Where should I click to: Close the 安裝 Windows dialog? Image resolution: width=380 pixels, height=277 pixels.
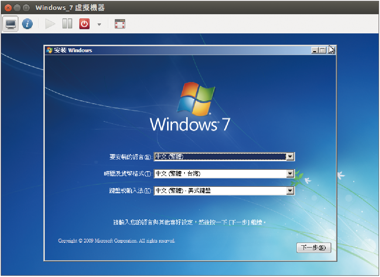[x=331, y=50]
